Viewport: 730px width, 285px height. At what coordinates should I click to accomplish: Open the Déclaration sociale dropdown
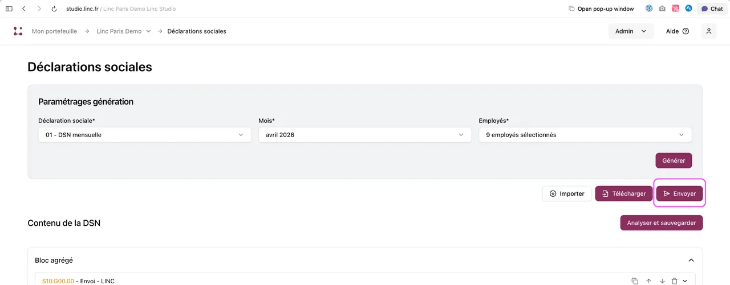tap(145, 135)
